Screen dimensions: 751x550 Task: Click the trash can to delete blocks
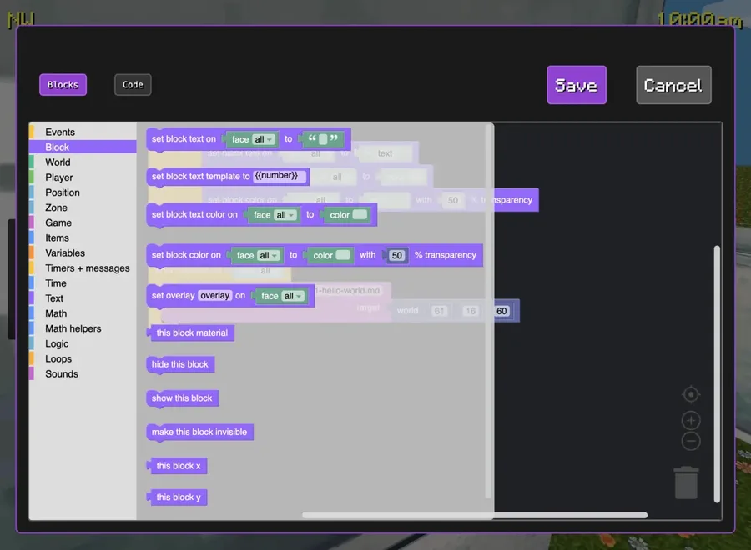point(686,482)
